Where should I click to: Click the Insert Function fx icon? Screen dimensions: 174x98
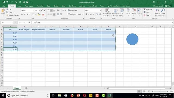point(29,22)
